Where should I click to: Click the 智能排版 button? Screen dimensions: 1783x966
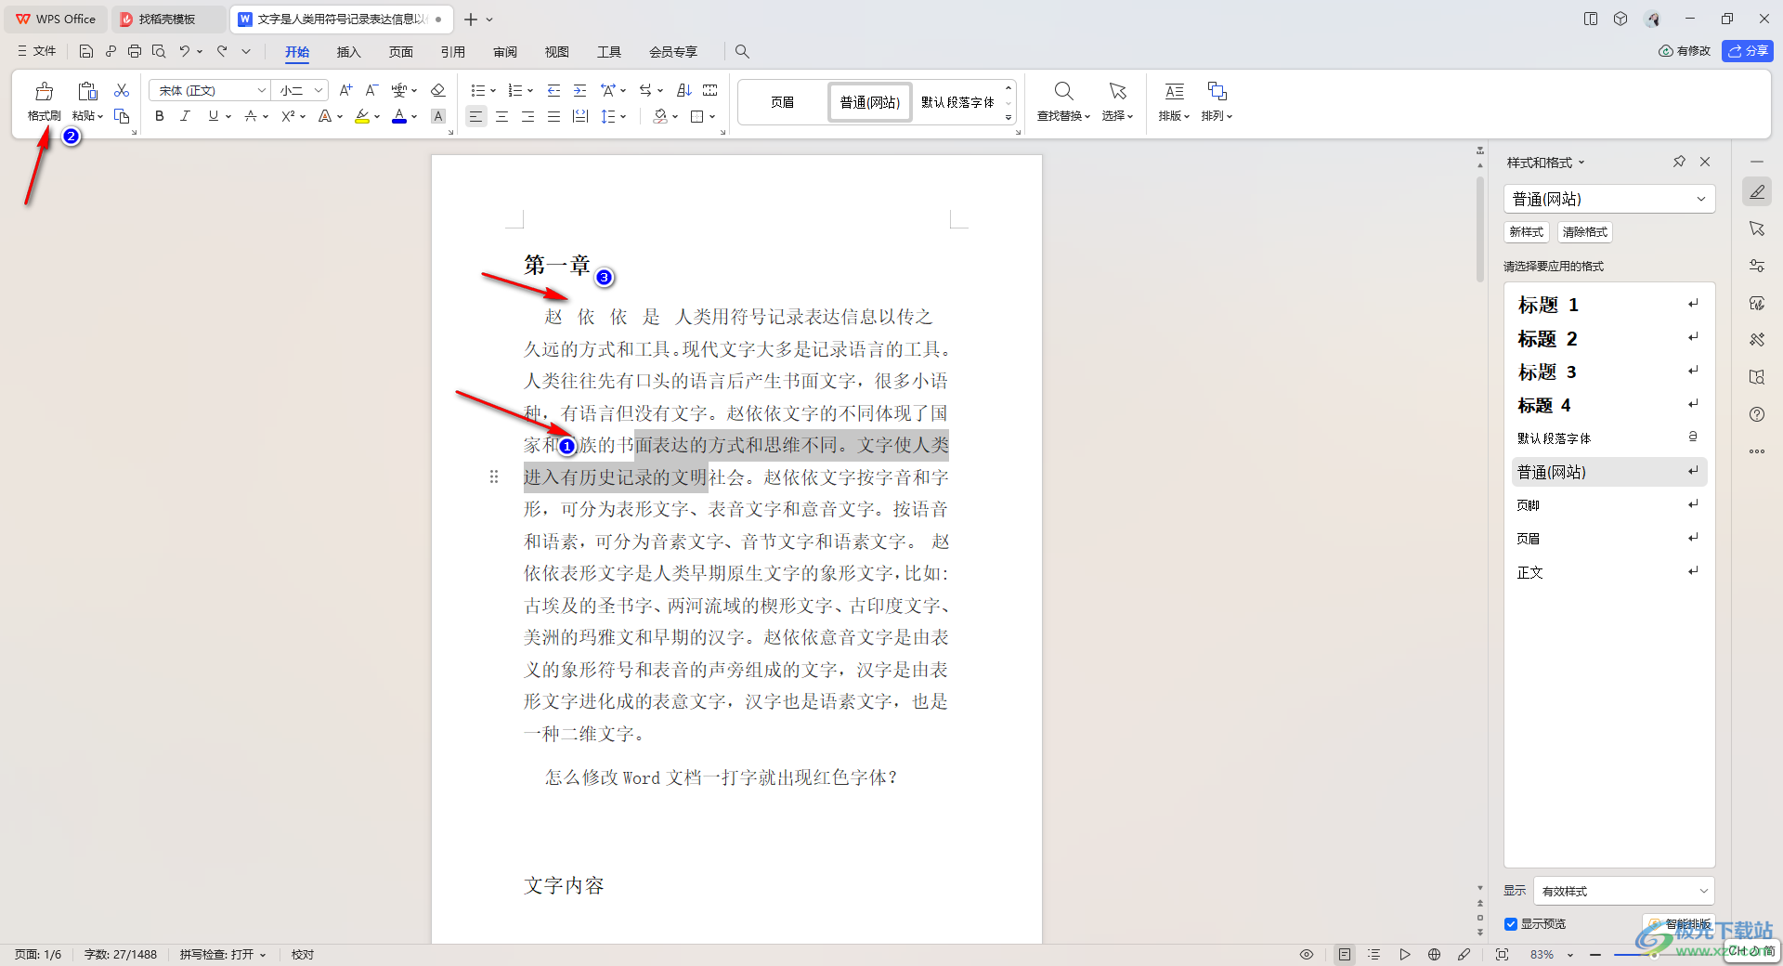(1681, 924)
